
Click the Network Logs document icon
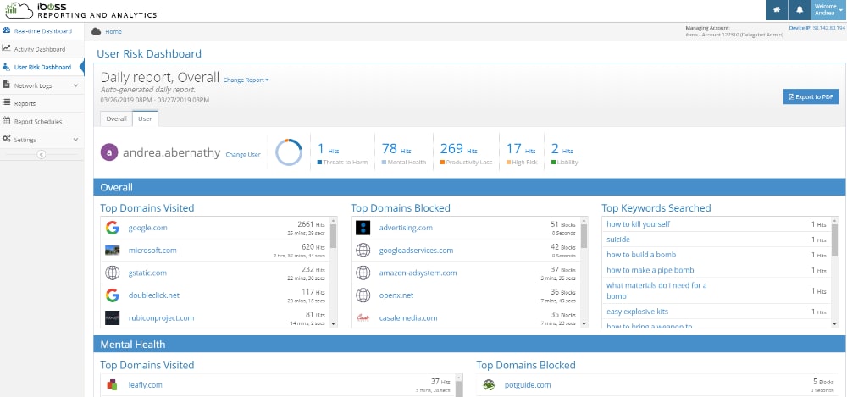click(x=7, y=85)
